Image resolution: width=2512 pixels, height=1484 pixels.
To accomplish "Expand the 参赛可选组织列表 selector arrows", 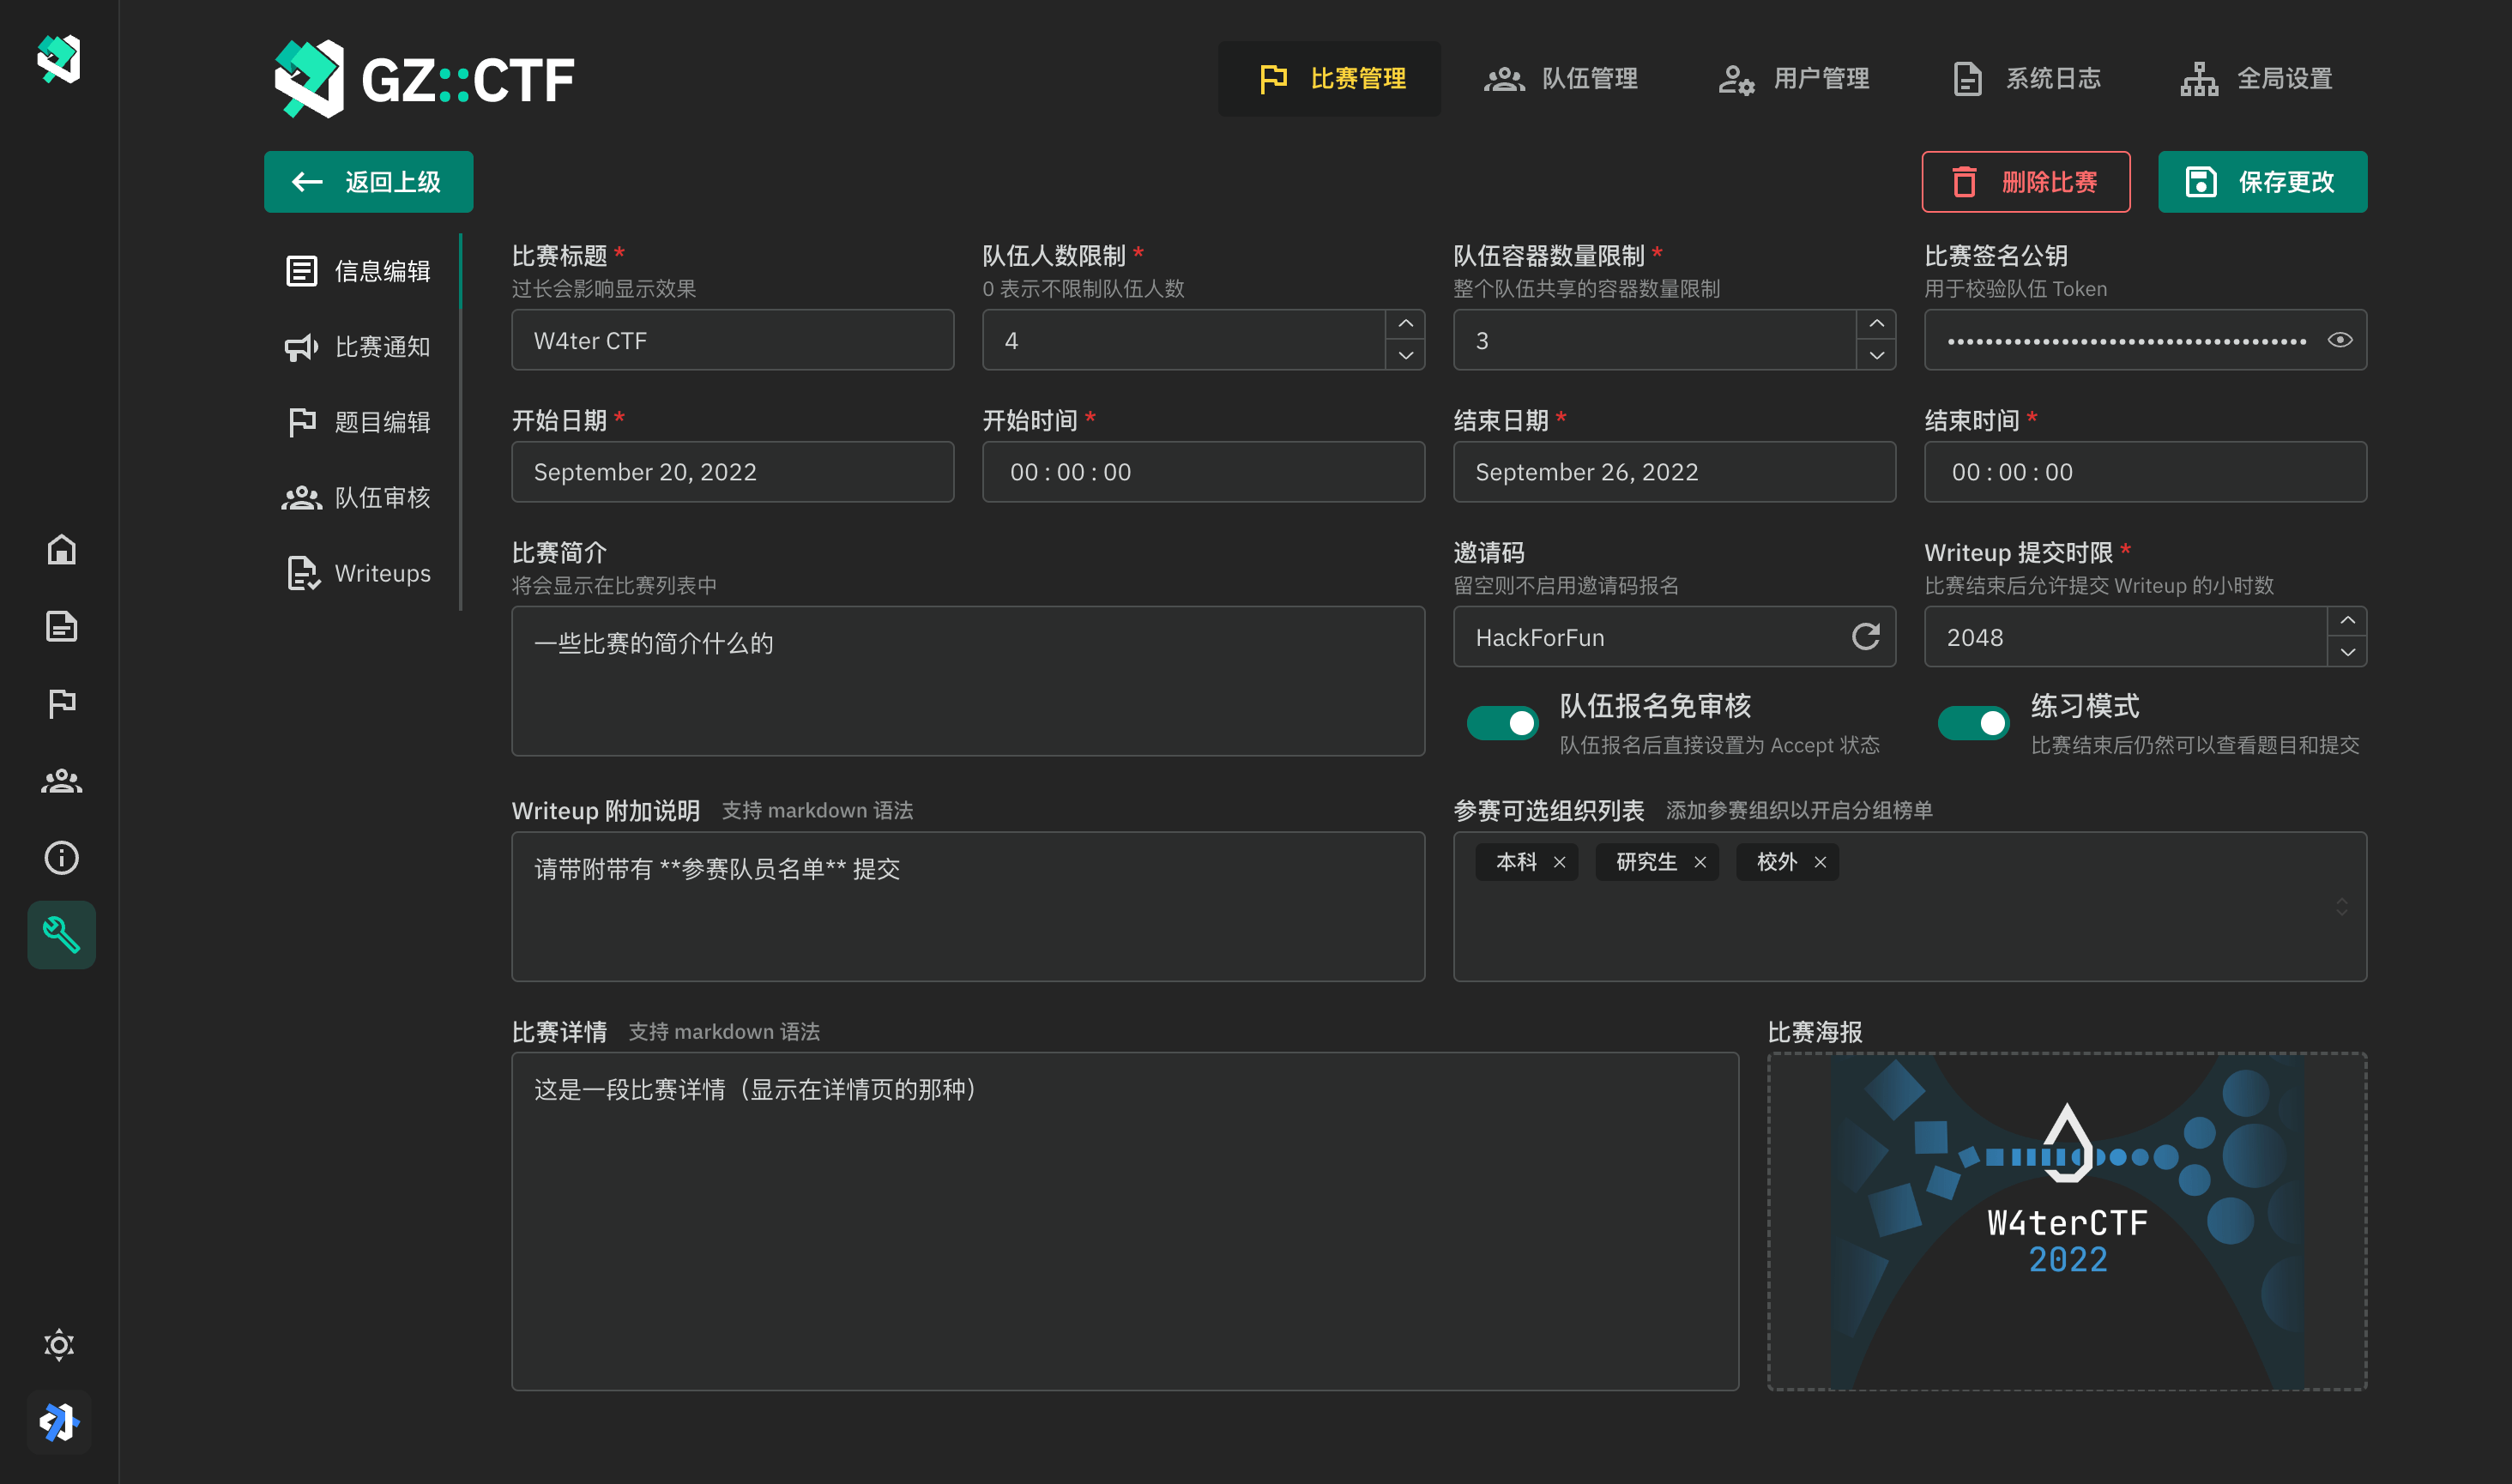I will (x=2341, y=907).
